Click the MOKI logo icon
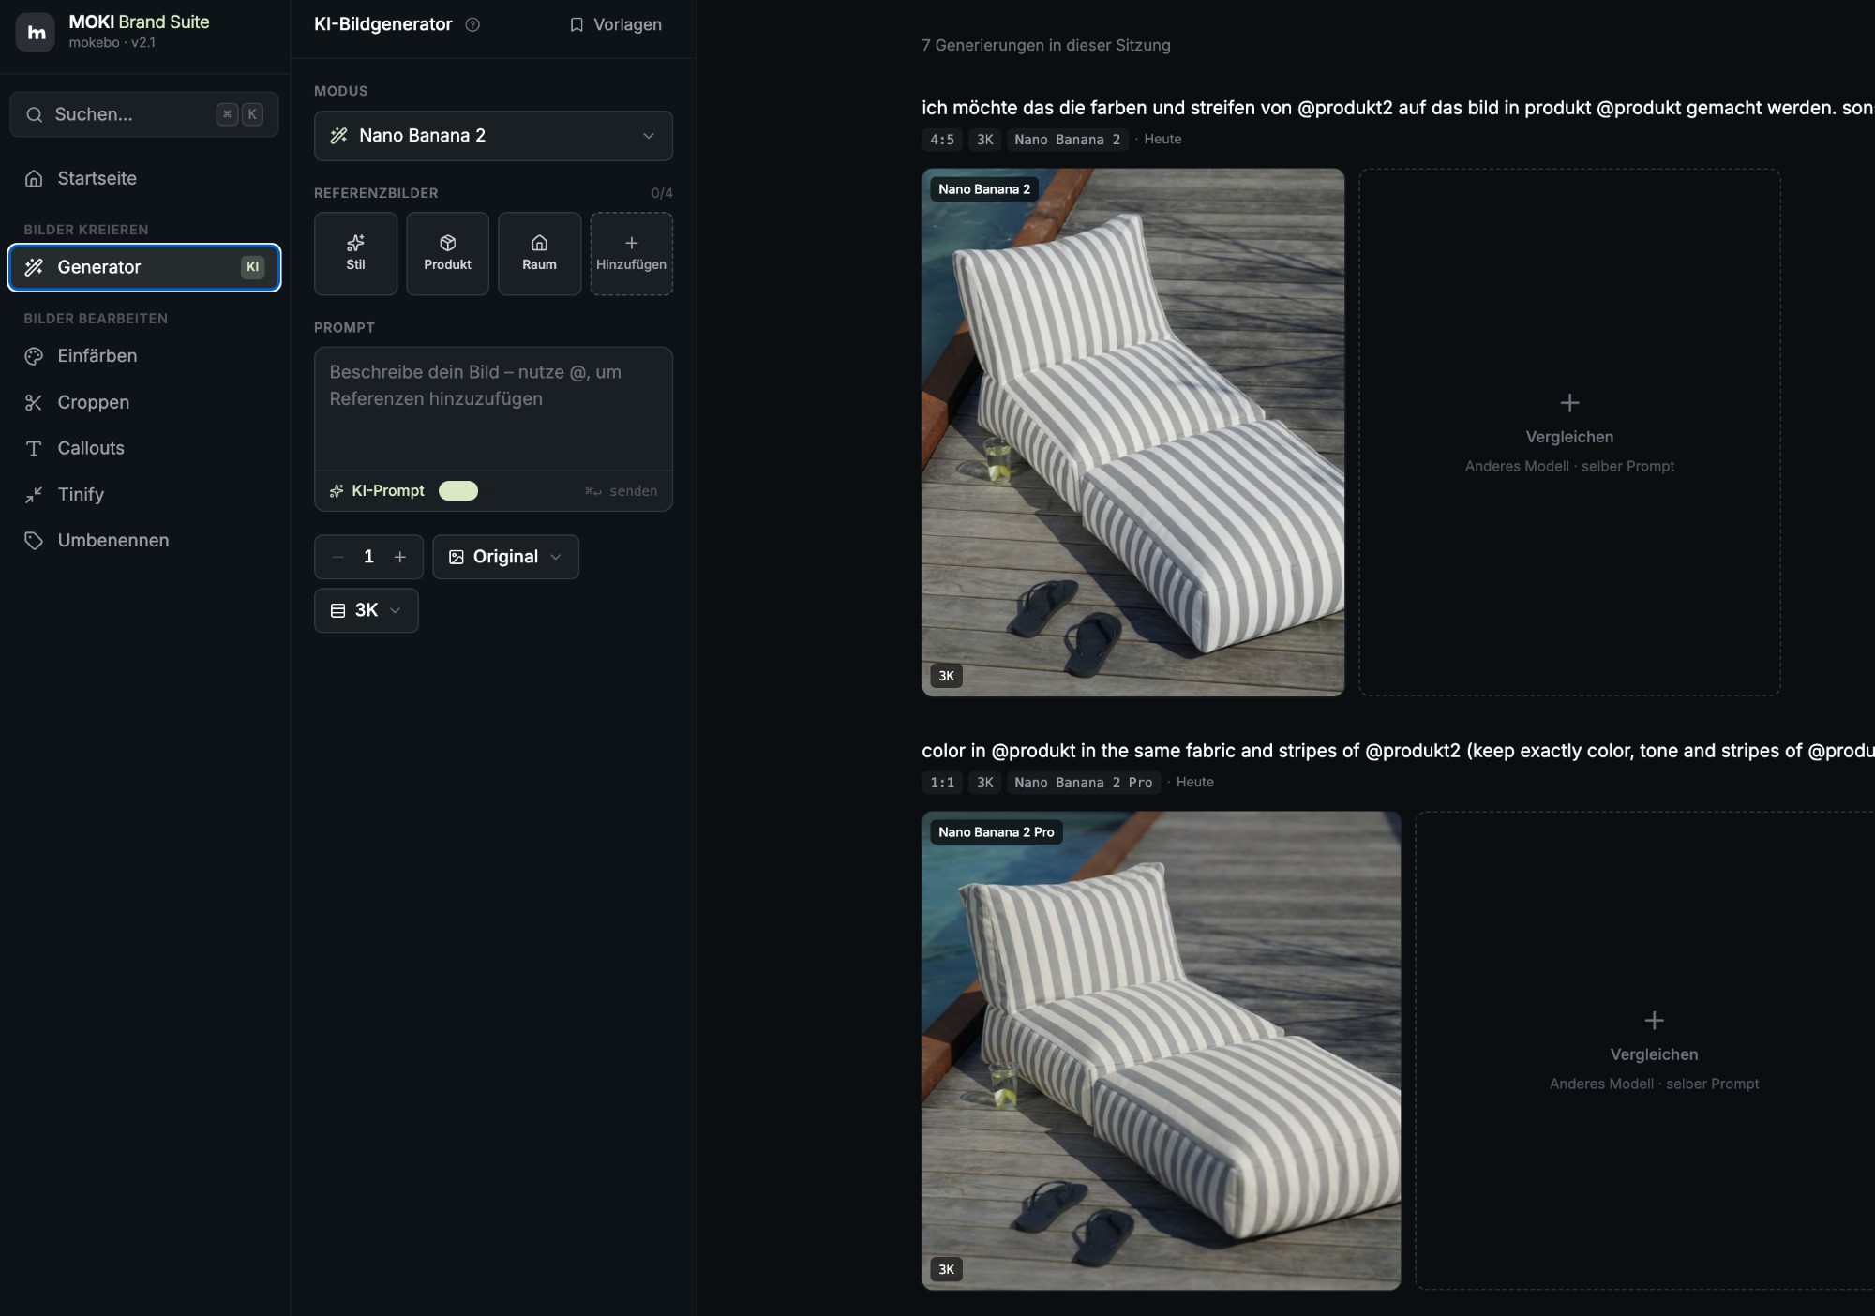1875x1316 pixels. coord(36,33)
